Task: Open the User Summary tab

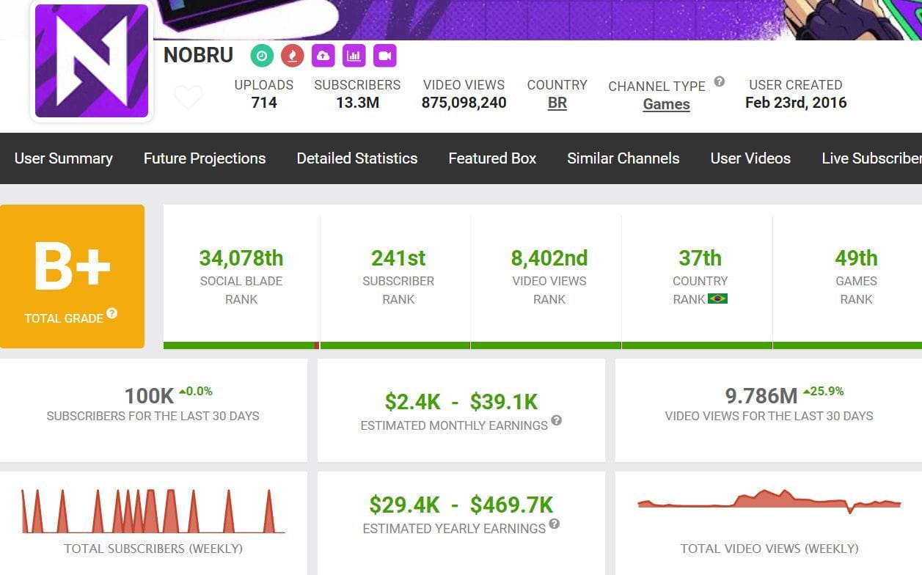Action: coord(64,158)
